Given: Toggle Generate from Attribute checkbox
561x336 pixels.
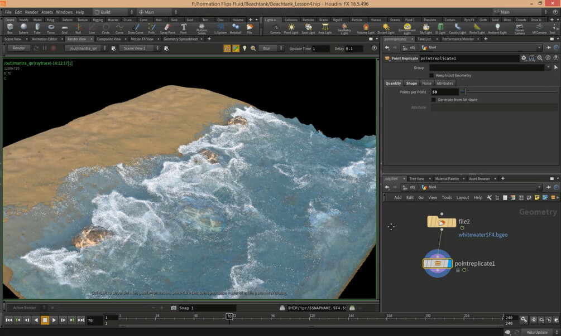Looking at the screenshot, I should [x=434, y=100].
